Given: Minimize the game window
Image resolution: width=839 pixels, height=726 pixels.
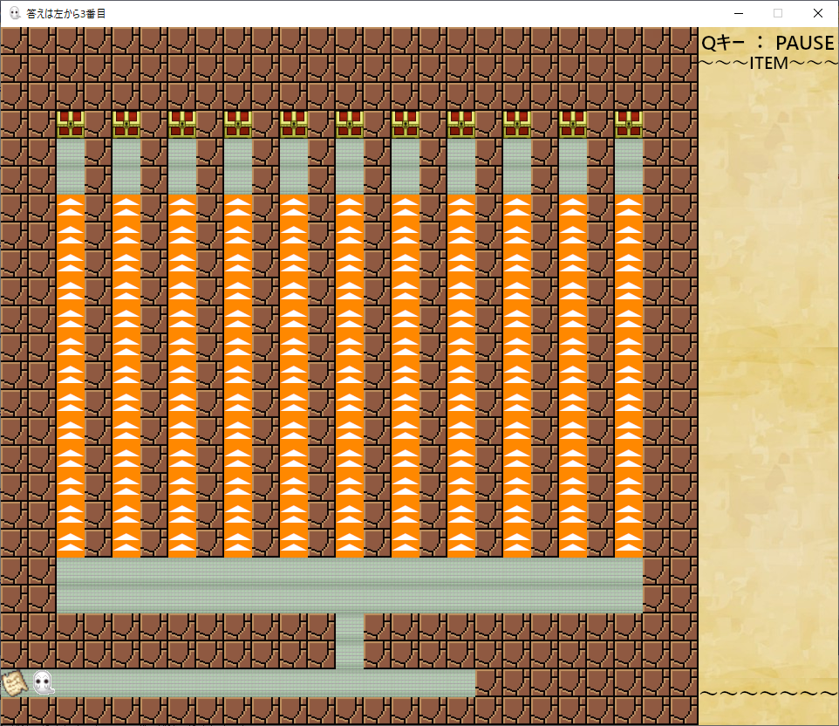Looking at the screenshot, I should 738,13.
